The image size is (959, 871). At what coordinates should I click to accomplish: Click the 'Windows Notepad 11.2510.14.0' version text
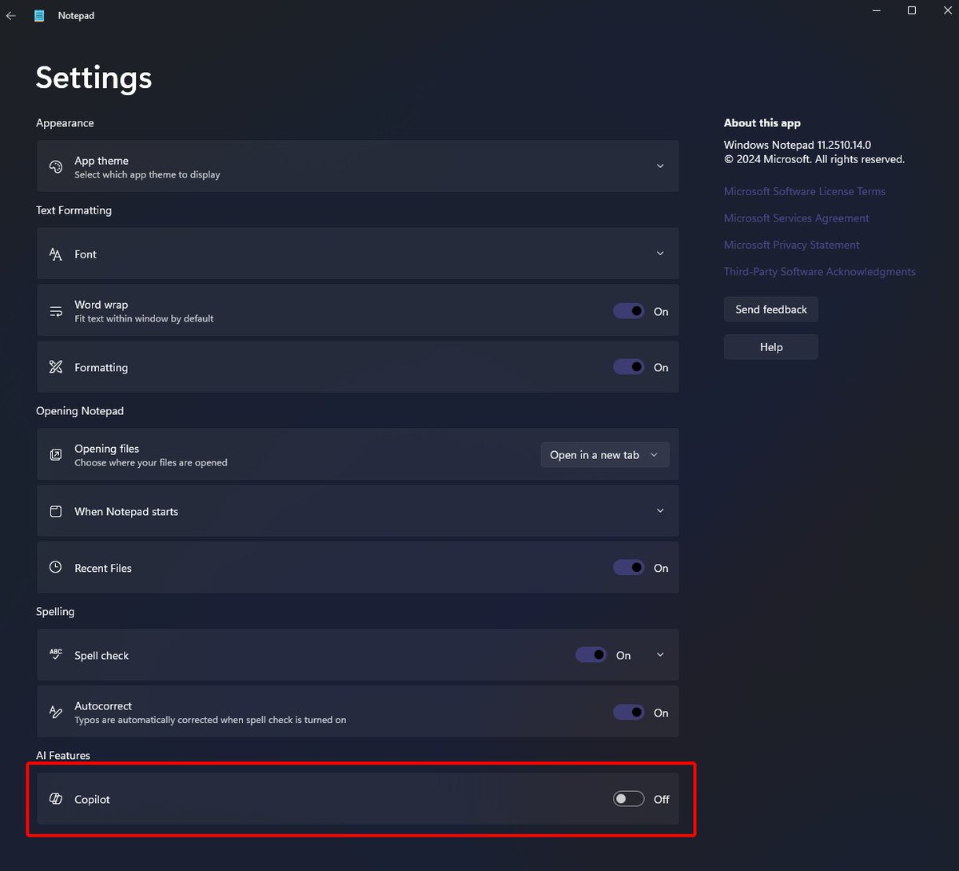[798, 145]
